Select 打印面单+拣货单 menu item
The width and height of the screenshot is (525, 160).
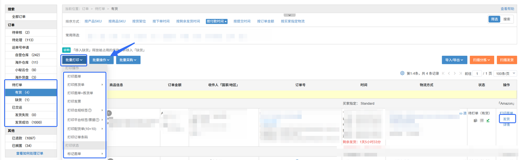[80, 93]
